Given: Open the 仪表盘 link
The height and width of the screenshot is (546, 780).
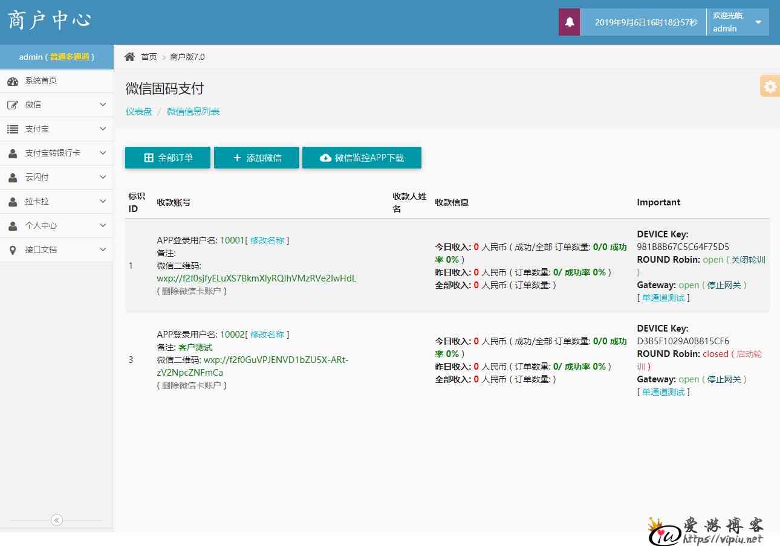Looking at the screenshot, I should pyautogui.click(x=138, y=112).
